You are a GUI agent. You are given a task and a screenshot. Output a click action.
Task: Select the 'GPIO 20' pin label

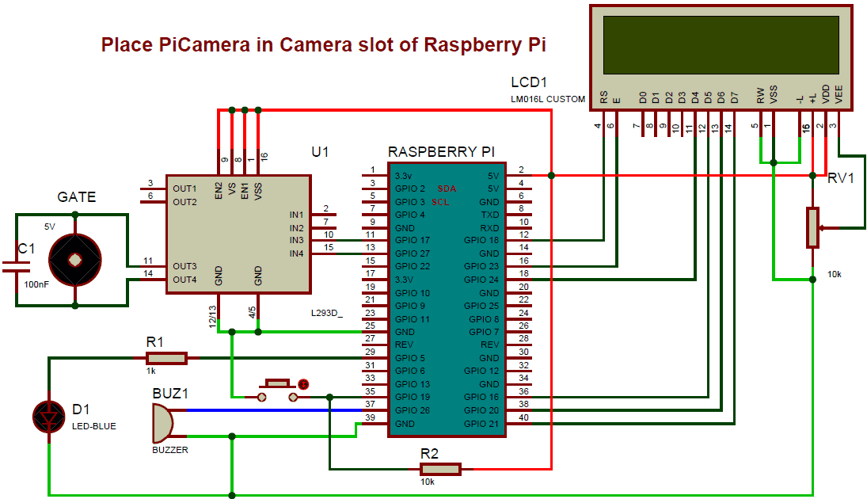point(481,410)
